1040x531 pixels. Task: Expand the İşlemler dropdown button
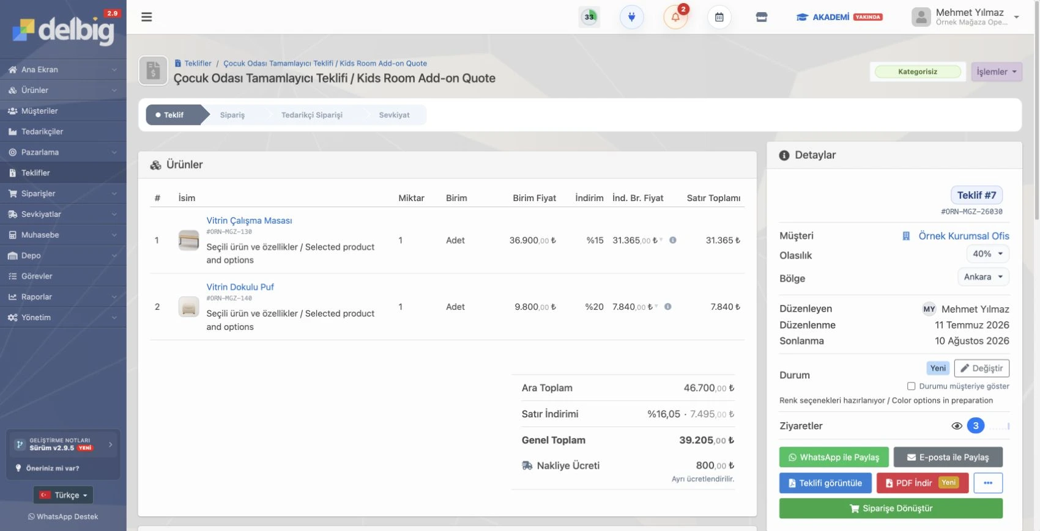click(x=997, y=71)
